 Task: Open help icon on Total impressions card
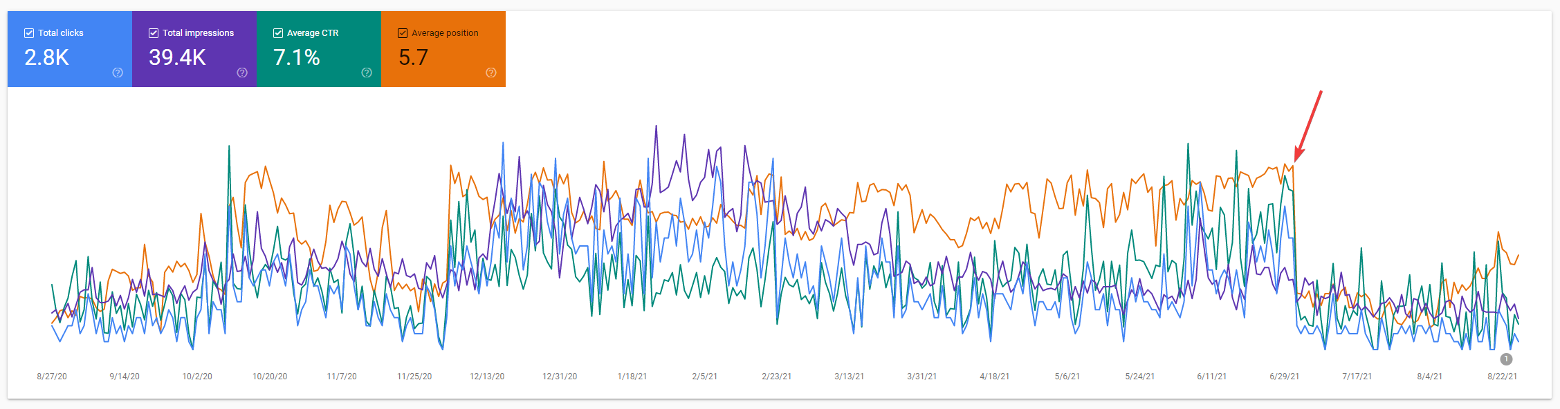pyautogui.click(x=242, y=73)
